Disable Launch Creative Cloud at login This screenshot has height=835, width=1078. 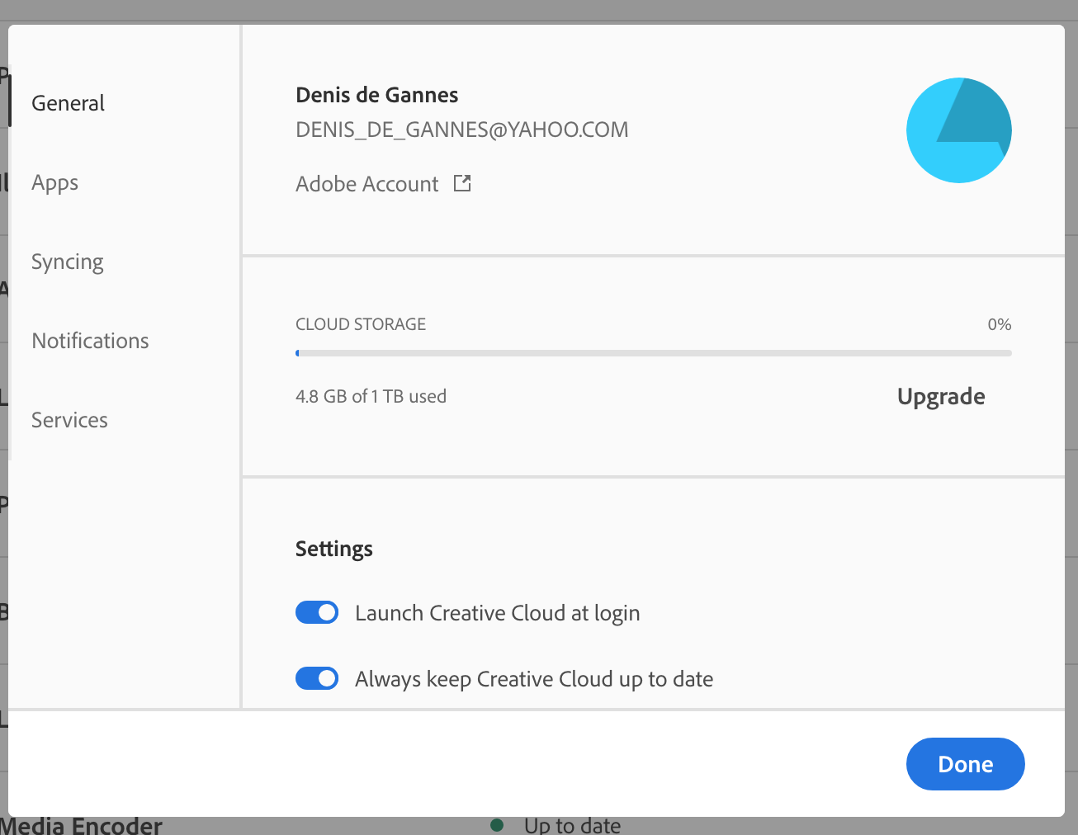pyautogui.click(x=316, y=612)
